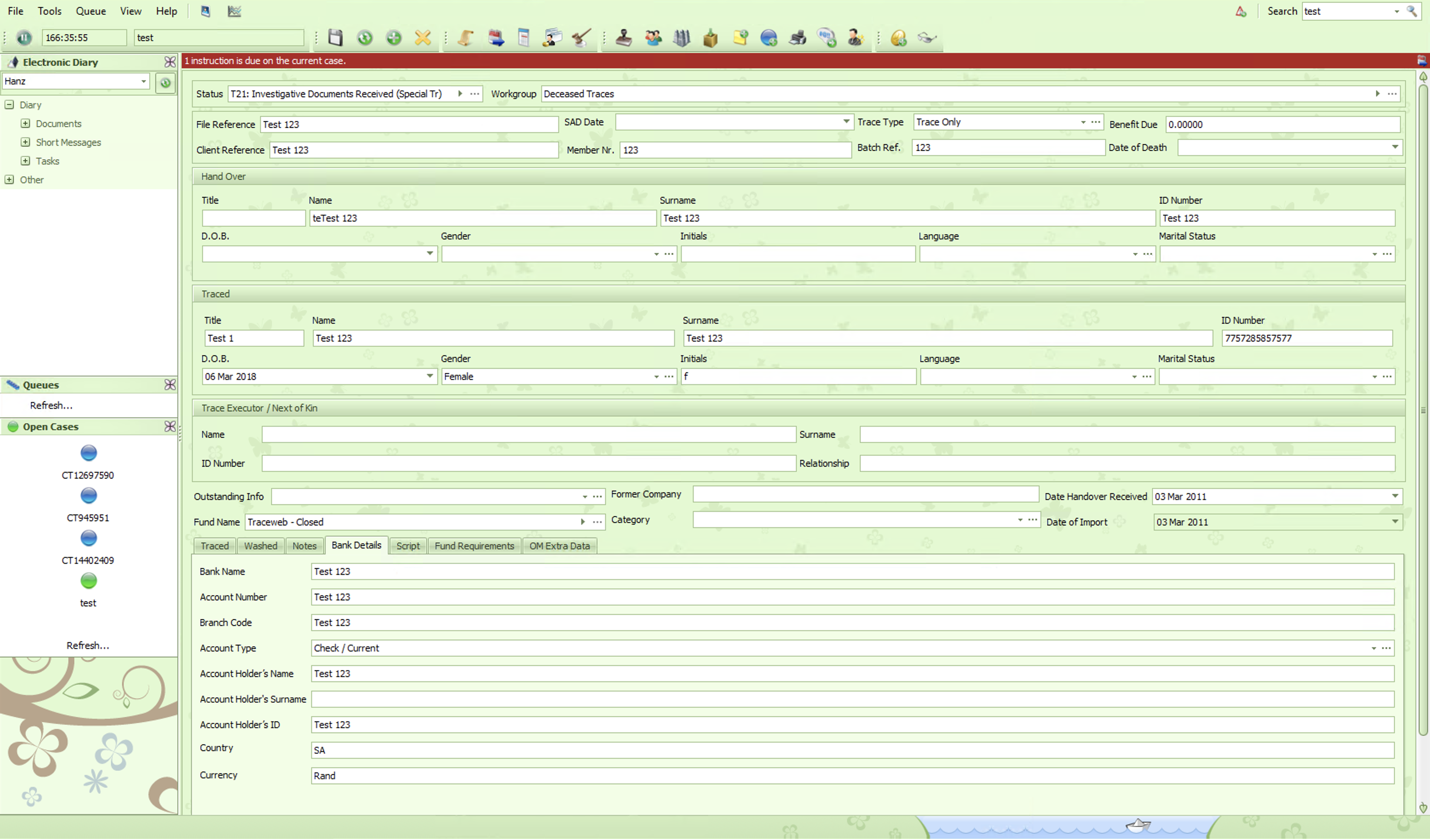Click the orange X delete icon
Image resolution: width=1430 pixels, height=839 pixels.
[x=423, y=38]
